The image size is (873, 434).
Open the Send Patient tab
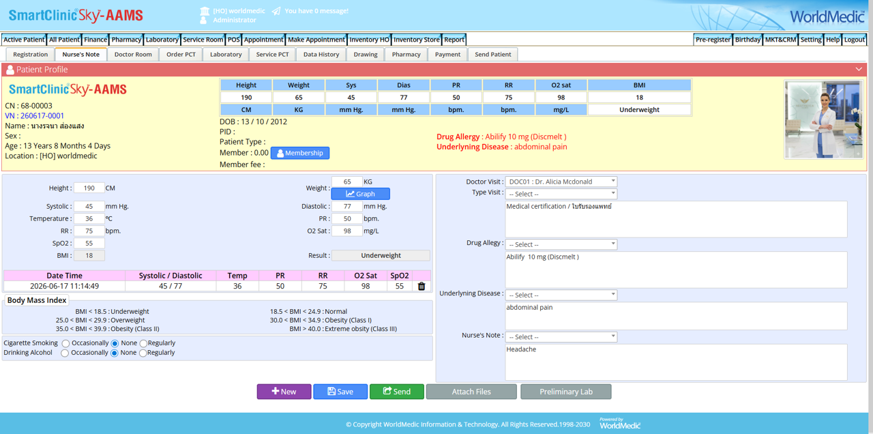point(493,55)
